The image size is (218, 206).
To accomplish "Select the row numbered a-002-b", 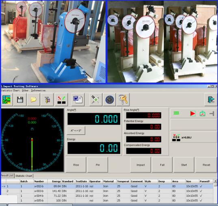I will [107, 186].
